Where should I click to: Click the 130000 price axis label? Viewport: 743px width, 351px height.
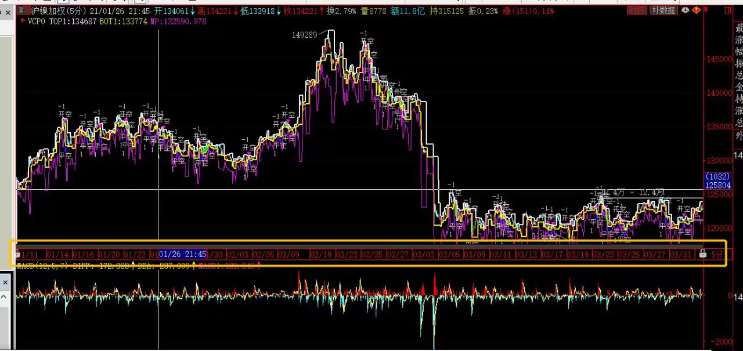(x=719, y=161)
